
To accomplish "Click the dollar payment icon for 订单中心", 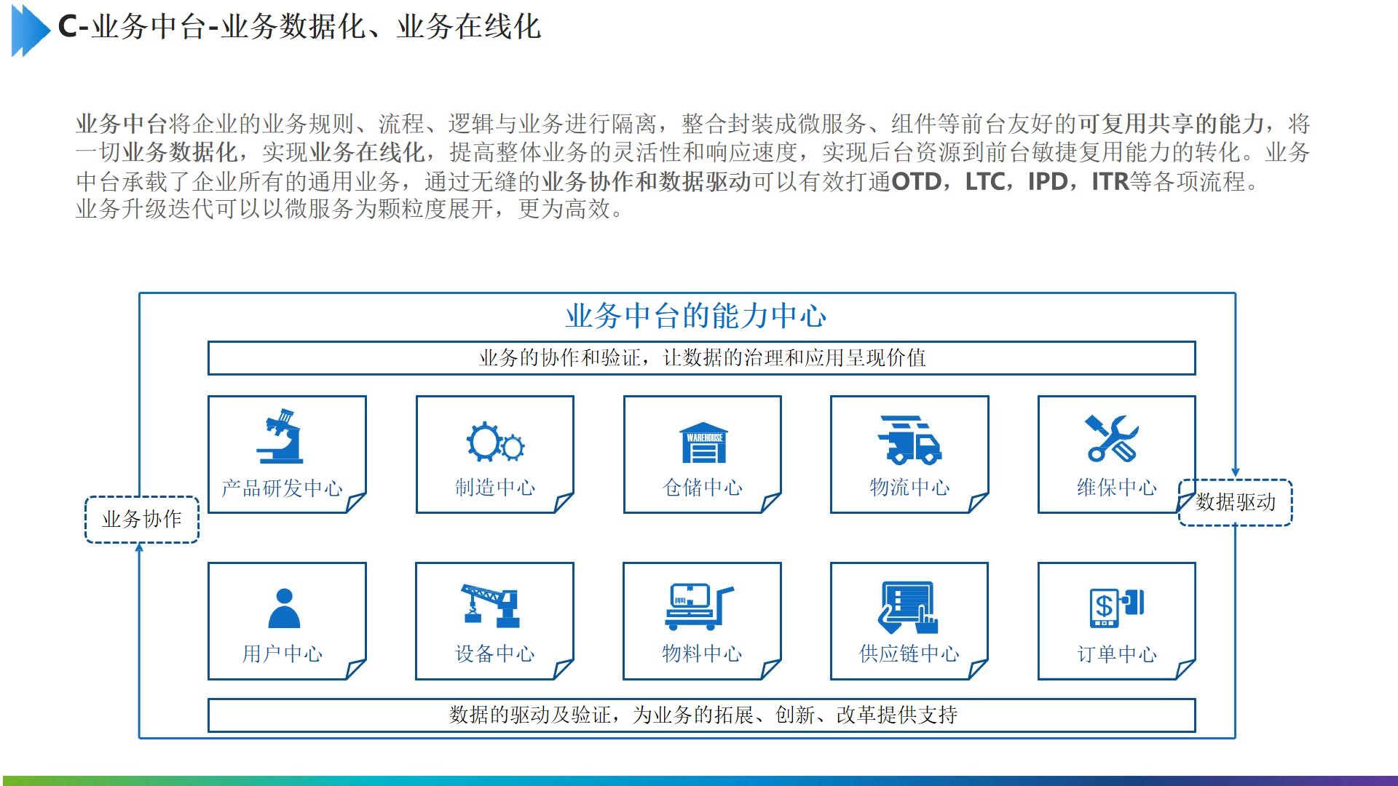I will pyautogui.click(x=1116, y=608).
